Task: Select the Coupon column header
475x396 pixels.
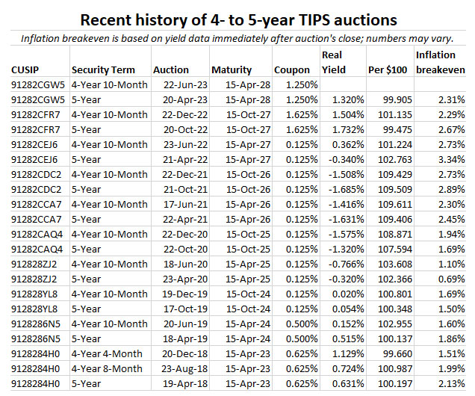Action: 292,69
